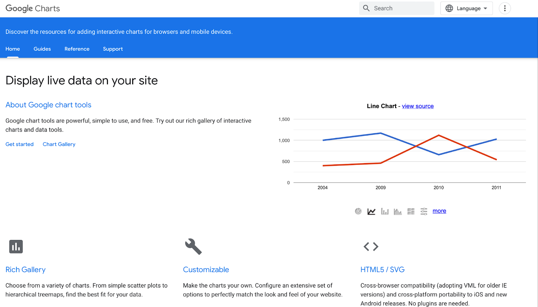Open the Reference tab
The image size is (538, 307).
(x=77, y=49)
